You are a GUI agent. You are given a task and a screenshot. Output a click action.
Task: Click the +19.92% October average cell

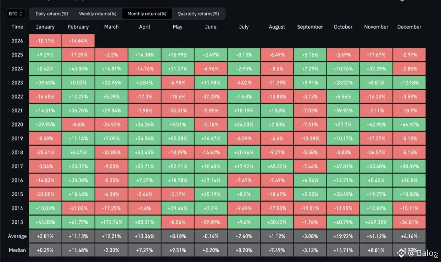pos(343,236)
